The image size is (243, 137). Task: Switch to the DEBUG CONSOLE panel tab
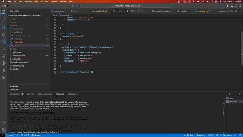(45, 94)
